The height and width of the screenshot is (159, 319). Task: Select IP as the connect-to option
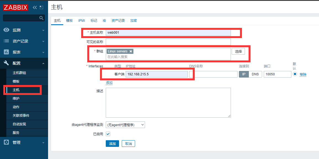(244, 74)
